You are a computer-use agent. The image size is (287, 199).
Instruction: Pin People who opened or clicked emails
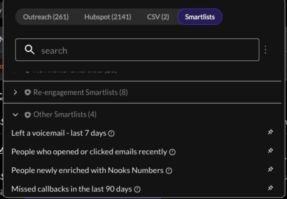click(270, 151)
